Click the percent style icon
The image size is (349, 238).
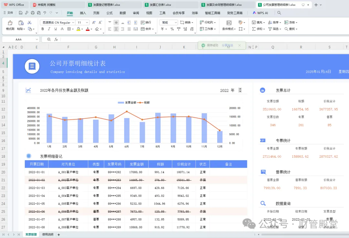[172, 29]
